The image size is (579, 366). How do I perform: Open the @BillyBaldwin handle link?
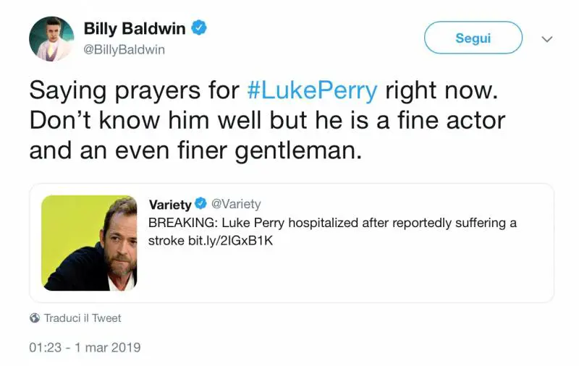point(124,49)
